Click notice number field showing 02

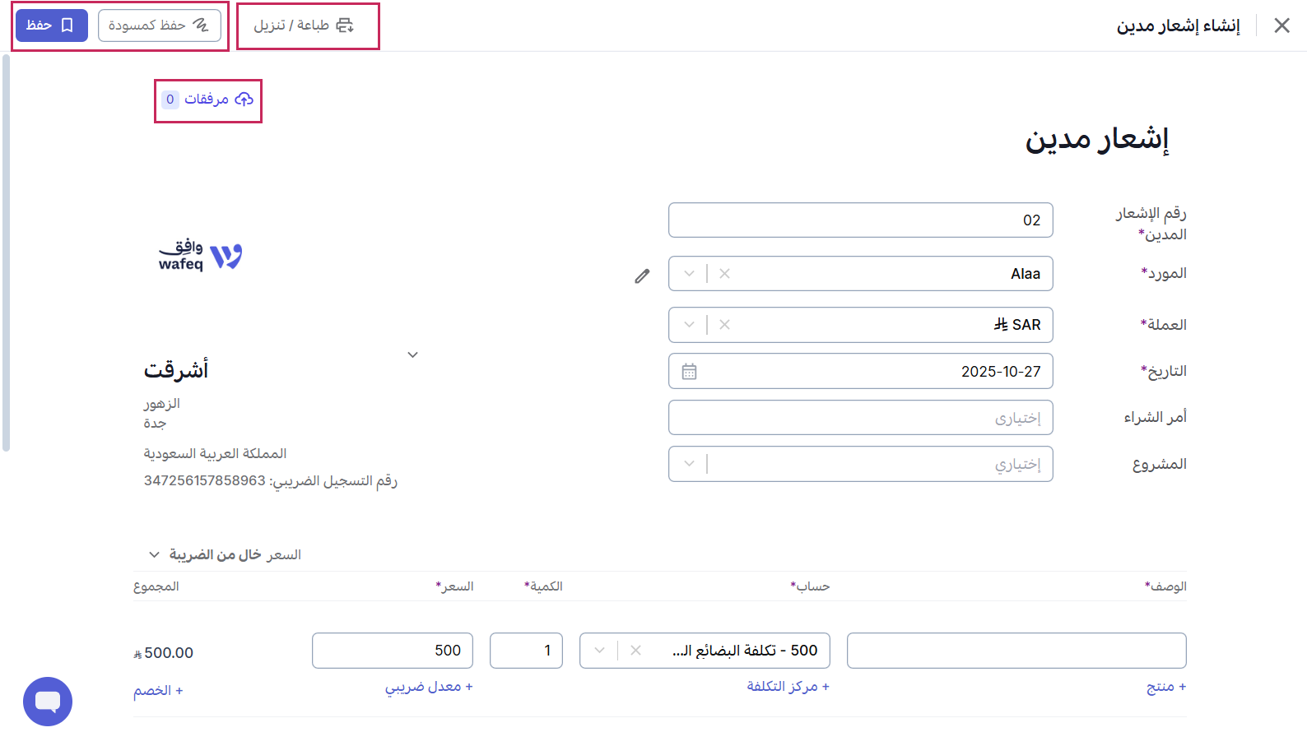(x=860, y=220)
